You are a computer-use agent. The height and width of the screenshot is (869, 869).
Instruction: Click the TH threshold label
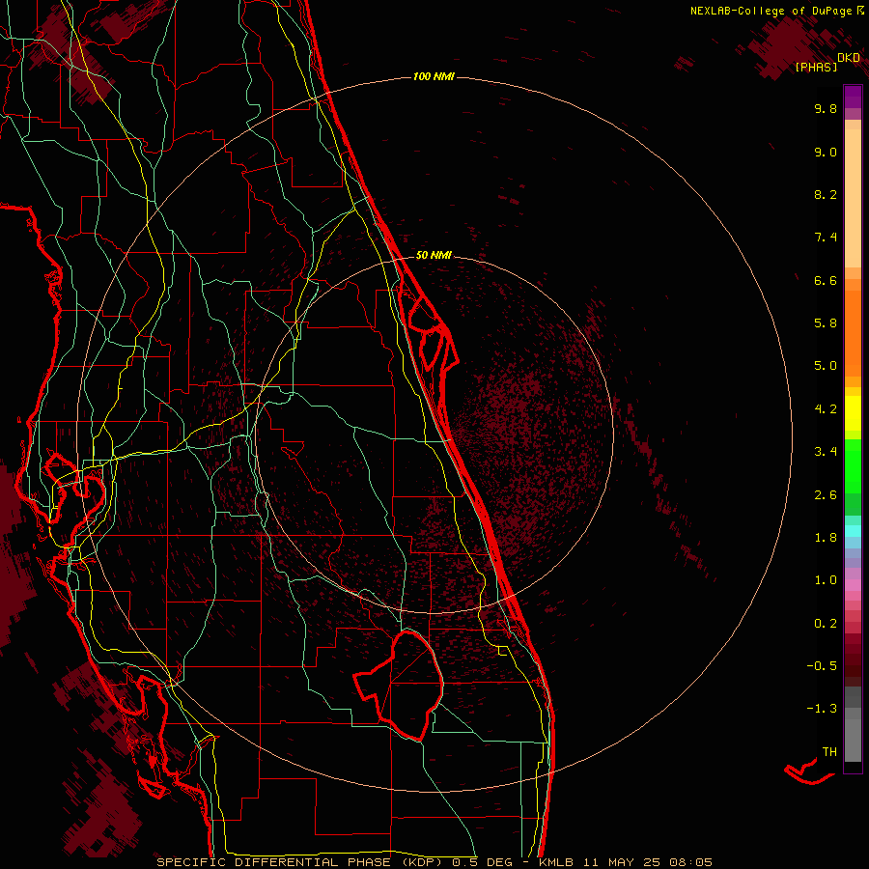[x=829, y=752]
